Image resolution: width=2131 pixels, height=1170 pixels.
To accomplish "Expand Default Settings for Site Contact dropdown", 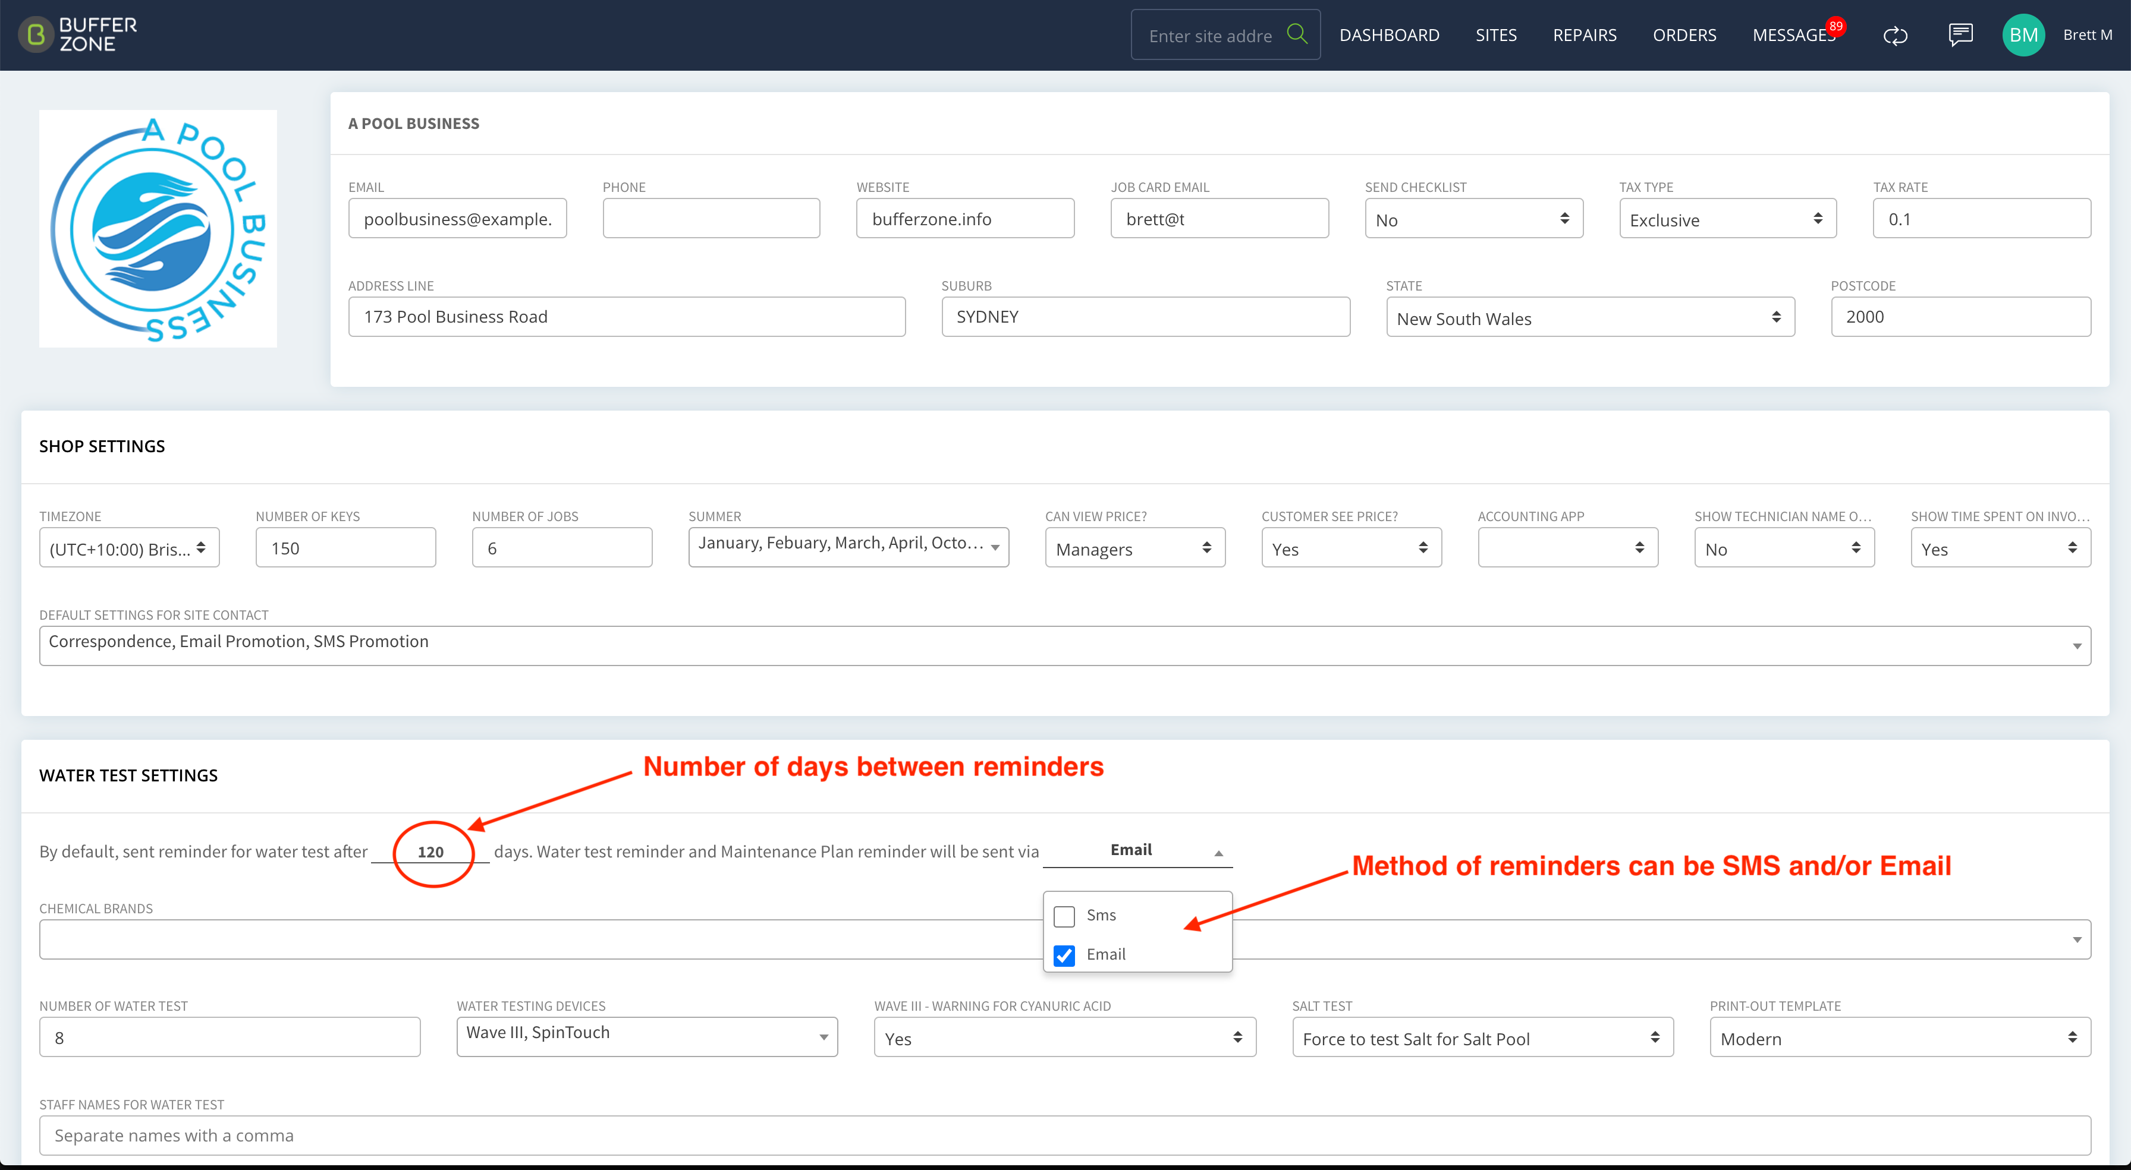I will tap(1065, 646).
